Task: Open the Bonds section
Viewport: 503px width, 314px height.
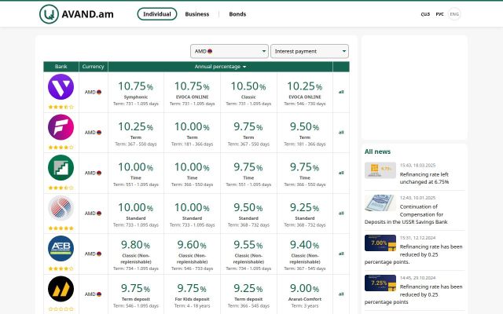Action: pyautogui.click(x=237, y=14)
